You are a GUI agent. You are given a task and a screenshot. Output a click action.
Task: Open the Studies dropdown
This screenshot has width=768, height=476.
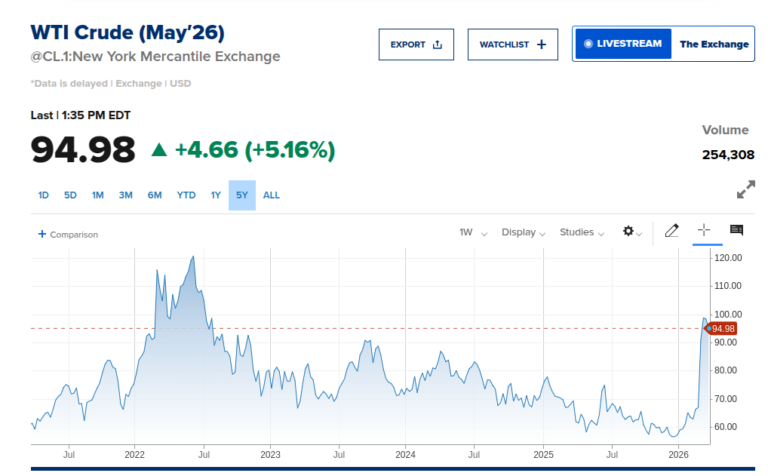point(582,232)
